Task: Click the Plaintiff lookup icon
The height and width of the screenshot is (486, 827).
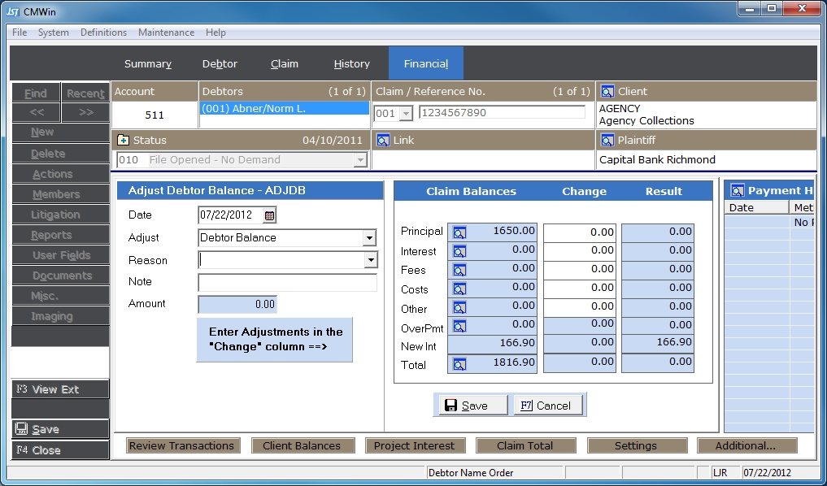Action: [x=607, y=141]
